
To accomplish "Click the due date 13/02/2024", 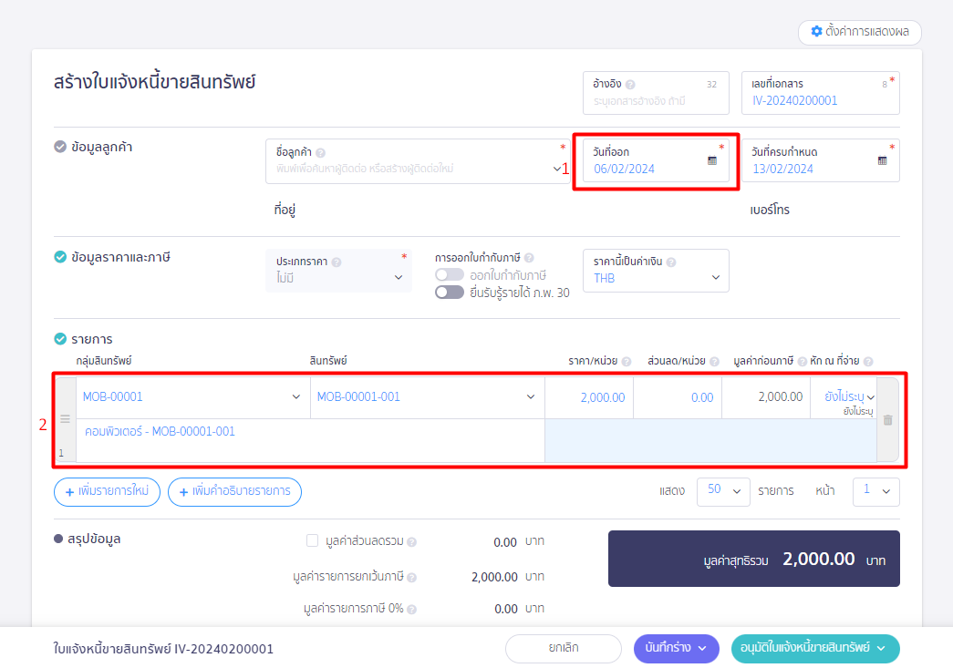I will (x=782, y=169).
